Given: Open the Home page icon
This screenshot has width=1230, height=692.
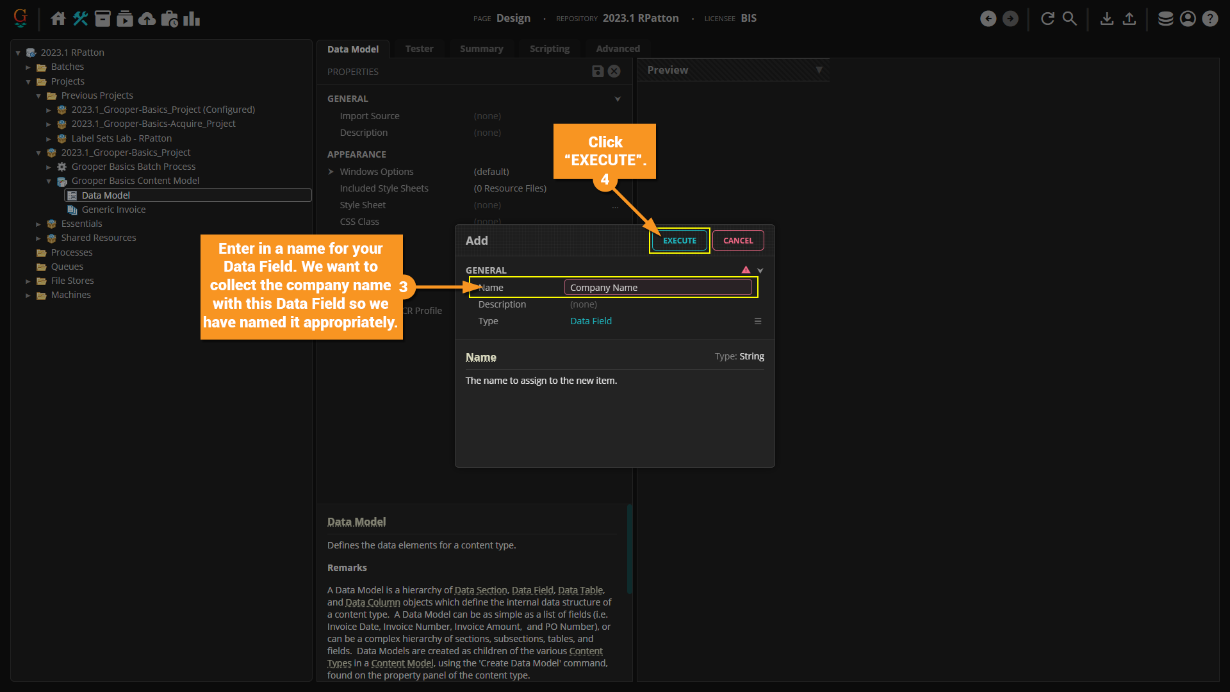Looking at the screenshot, I should (x=58, y=19).
